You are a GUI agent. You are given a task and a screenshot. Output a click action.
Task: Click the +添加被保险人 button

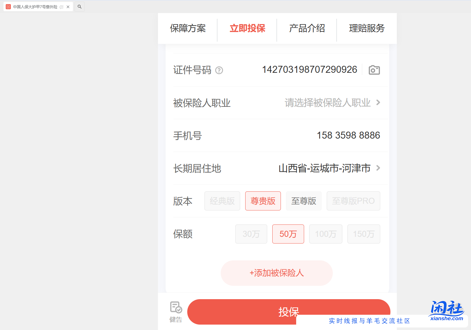coord(276,273)
